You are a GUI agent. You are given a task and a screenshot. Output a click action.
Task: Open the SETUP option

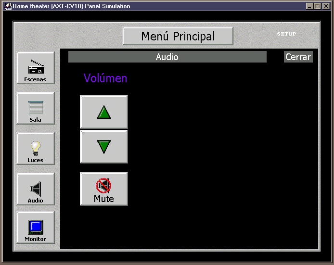click(286, 34)
